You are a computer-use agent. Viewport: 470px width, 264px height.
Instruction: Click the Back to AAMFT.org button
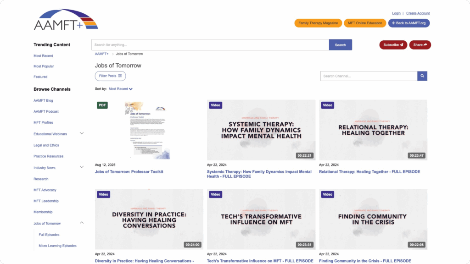coord(409,23)
